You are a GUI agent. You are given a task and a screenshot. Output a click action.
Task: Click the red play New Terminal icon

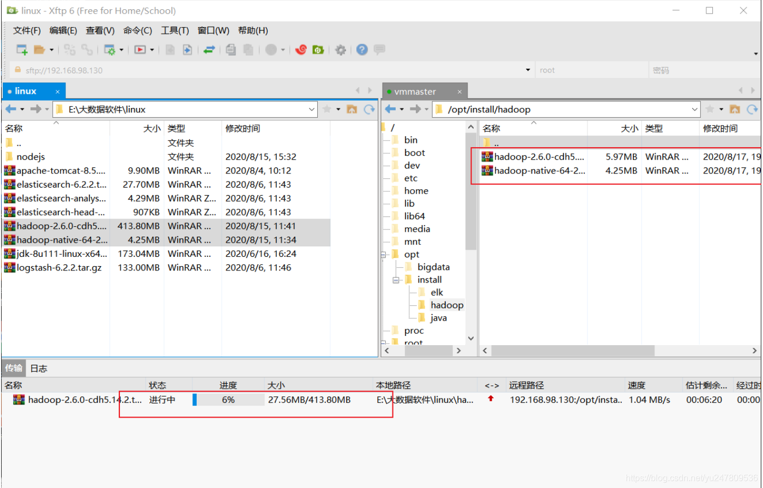point(140,50)
